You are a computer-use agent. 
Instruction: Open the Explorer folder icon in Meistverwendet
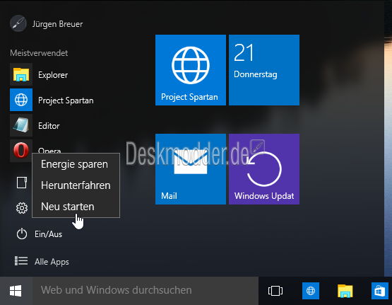pos(21,74)
